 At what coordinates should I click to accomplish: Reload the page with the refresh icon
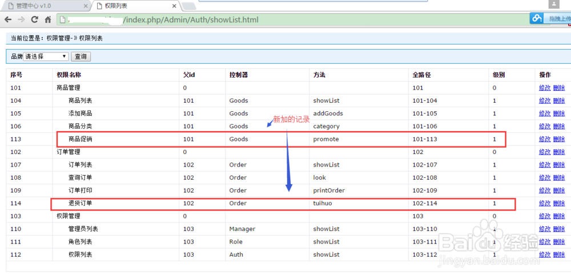pos(35,19)
